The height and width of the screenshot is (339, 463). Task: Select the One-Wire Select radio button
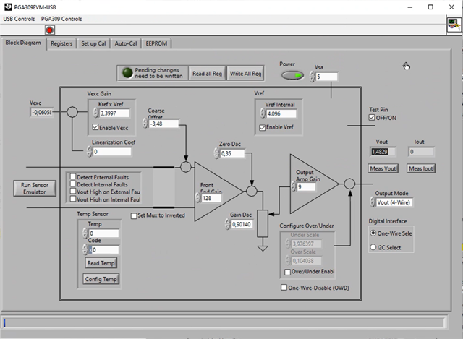(x=373, y=233)
